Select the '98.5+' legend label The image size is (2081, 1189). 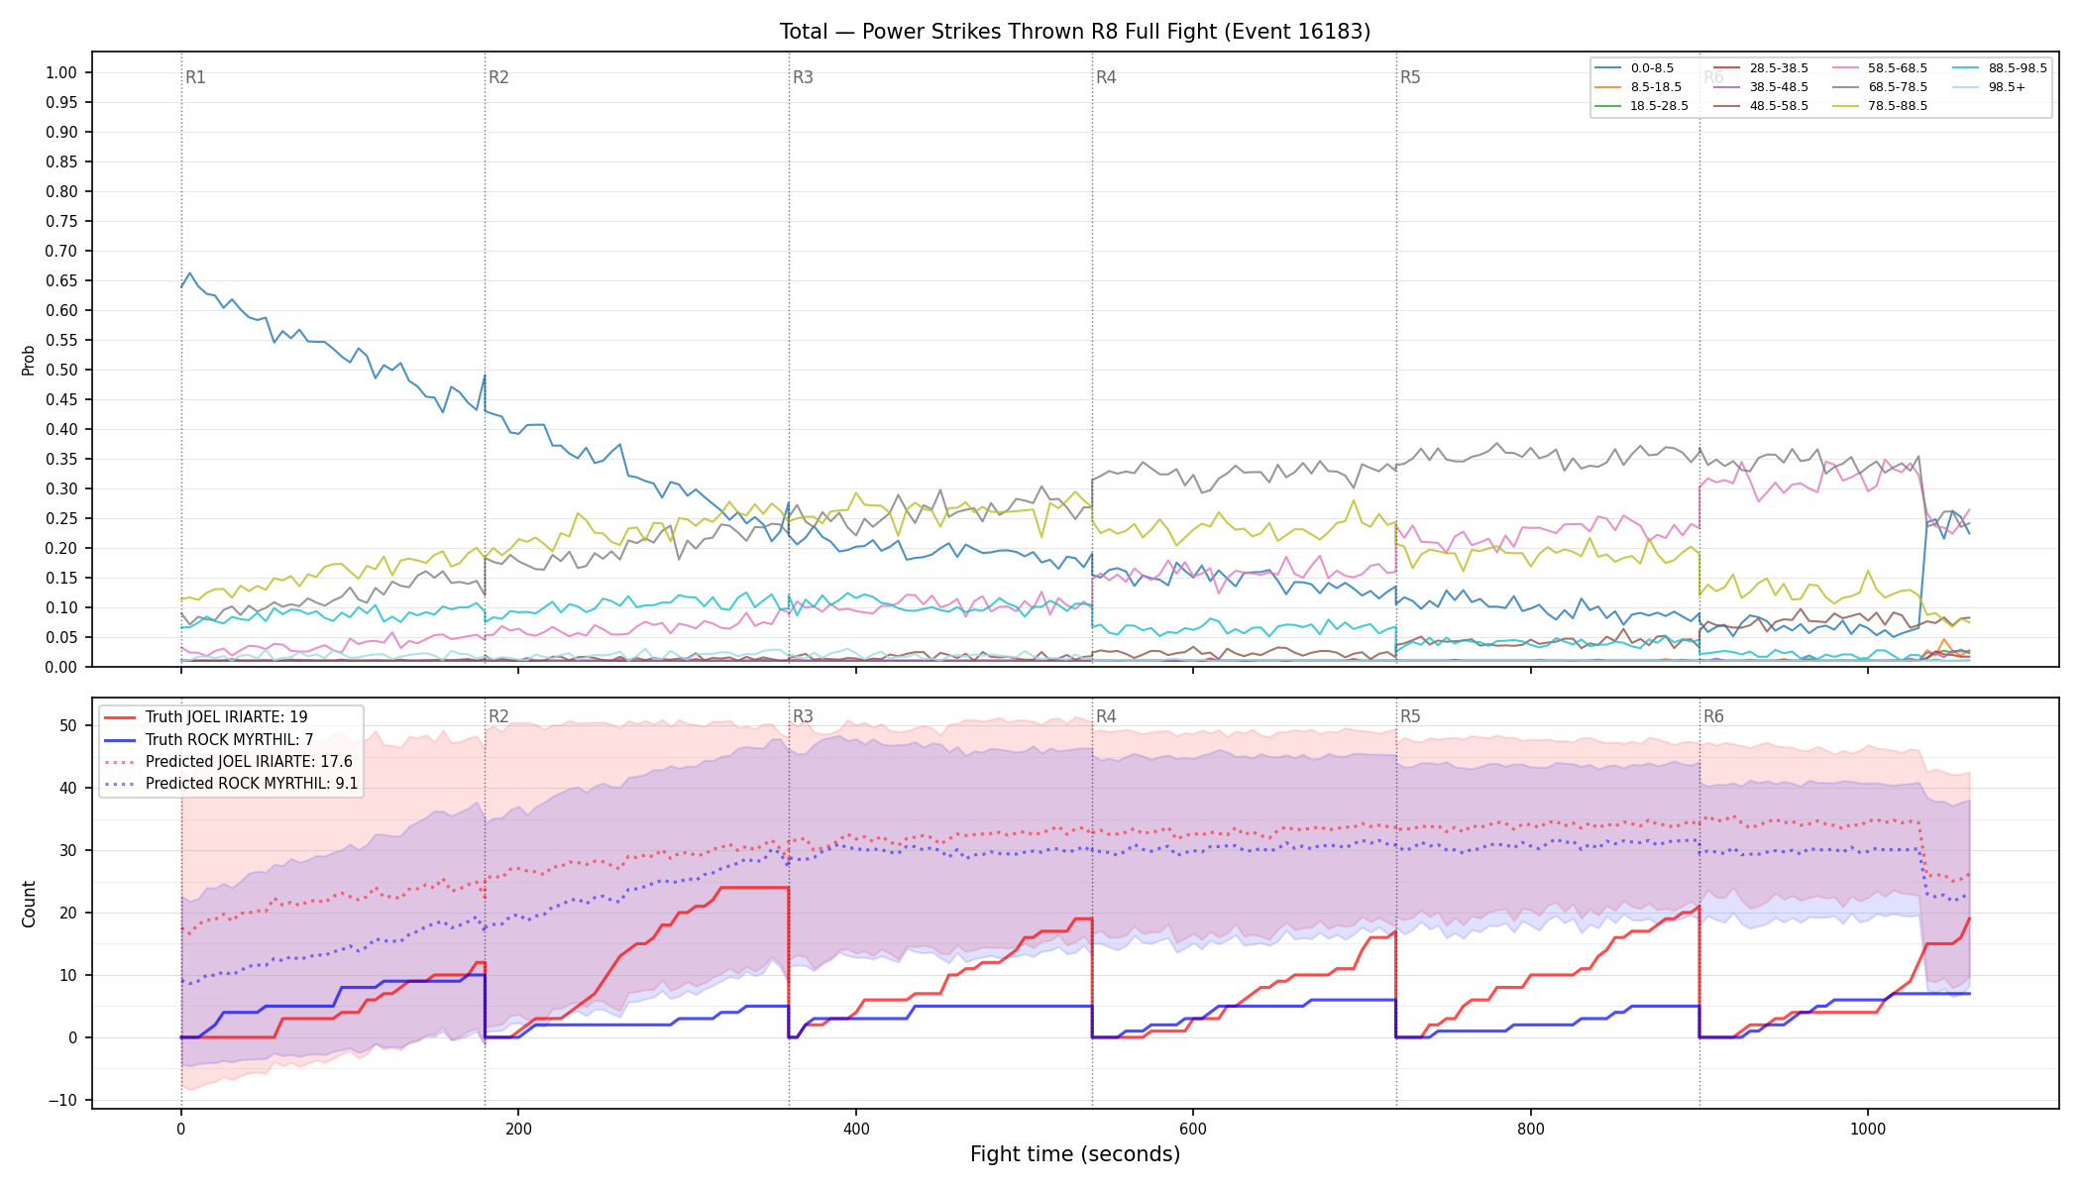tap(2007, 87)
